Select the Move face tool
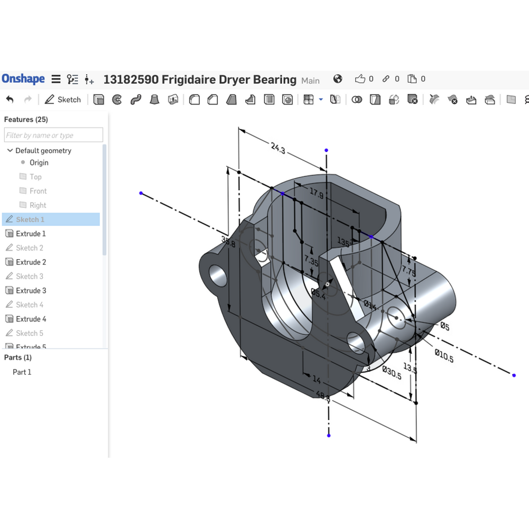This screenshot has width=529, height=529. coord(471,99)
